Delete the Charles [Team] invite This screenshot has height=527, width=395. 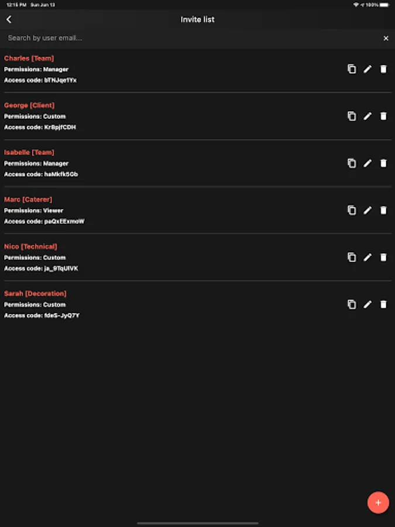(x=383, y=69)
